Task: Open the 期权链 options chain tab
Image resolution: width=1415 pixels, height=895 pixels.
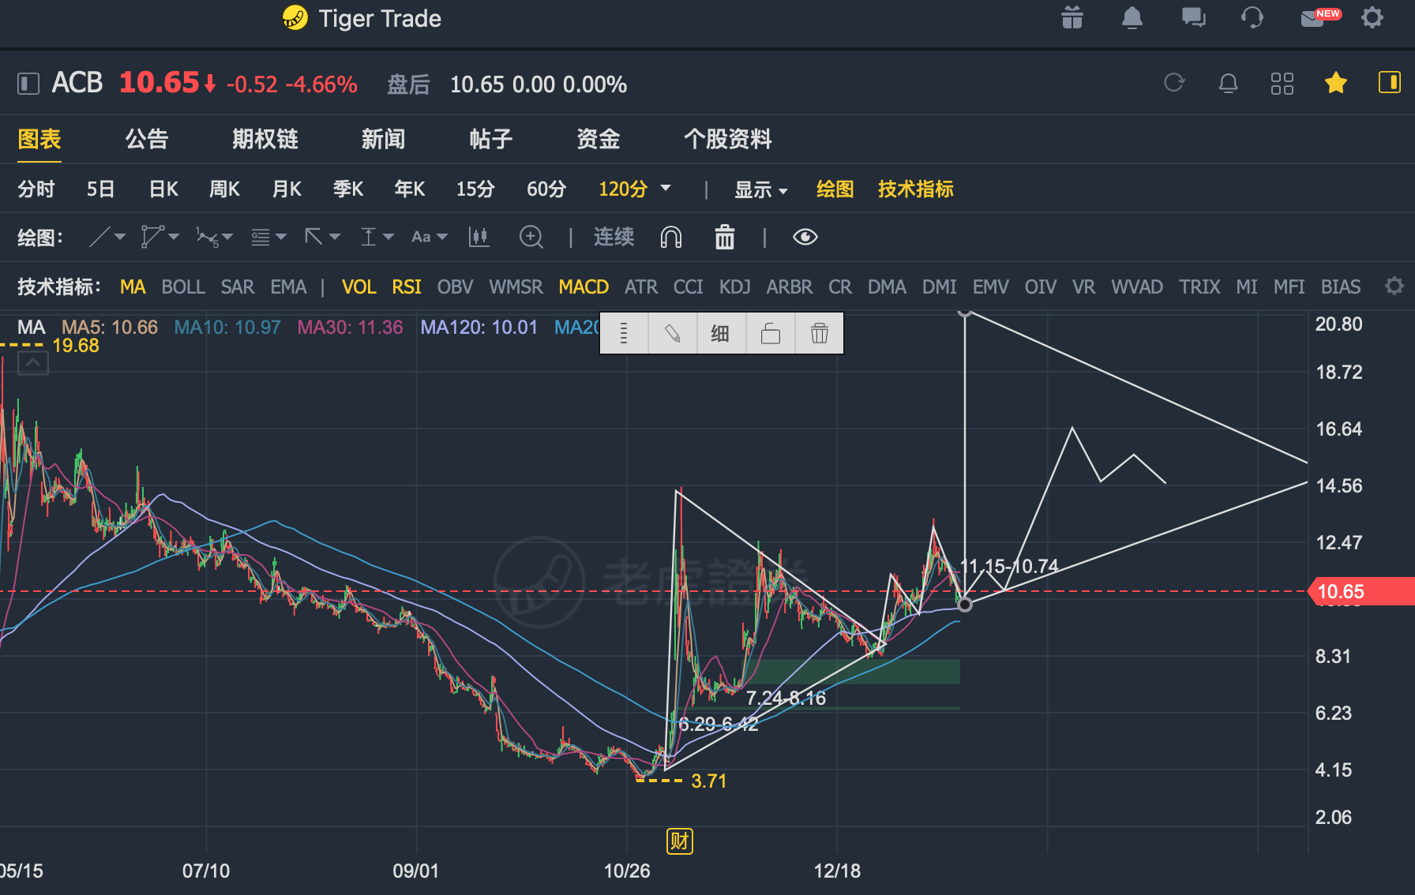Action: coord(265,139)
